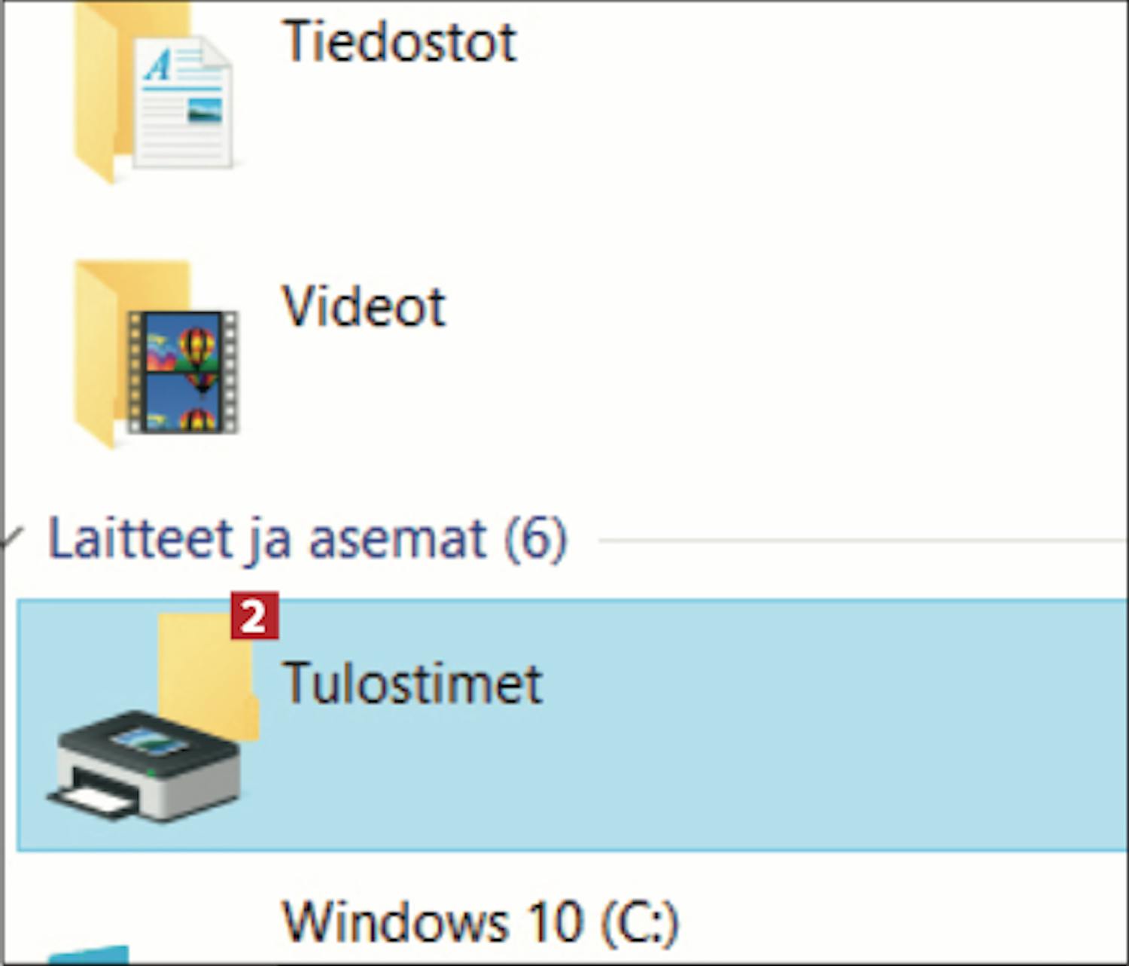Select the Tiedostot label text
The height and width of the screenshot is (966, 1129).
coord(399,41)
